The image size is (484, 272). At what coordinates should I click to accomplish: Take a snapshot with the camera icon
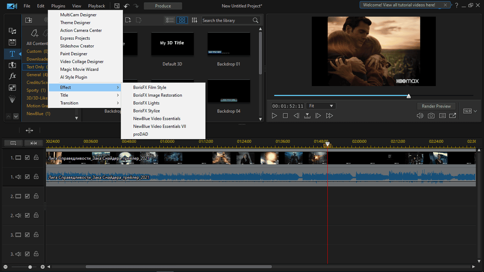[431, 116]
